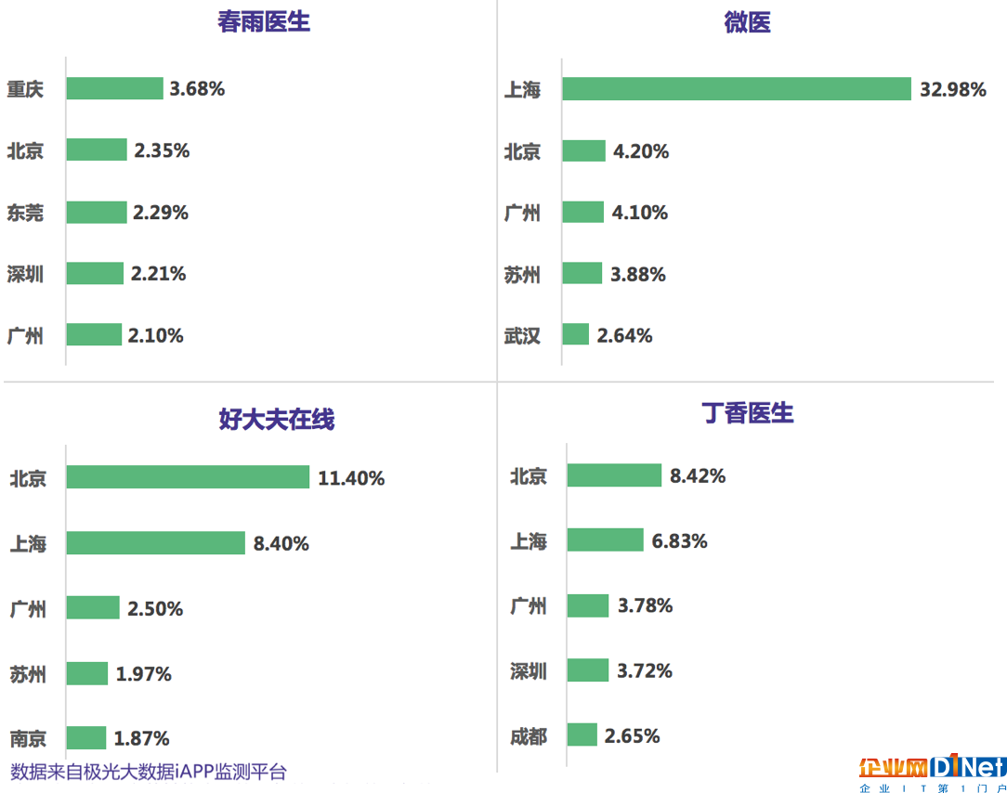Click the 1.97% bar for 苏州
This screenshot has height=793, width=1007.
pos(87,673)
